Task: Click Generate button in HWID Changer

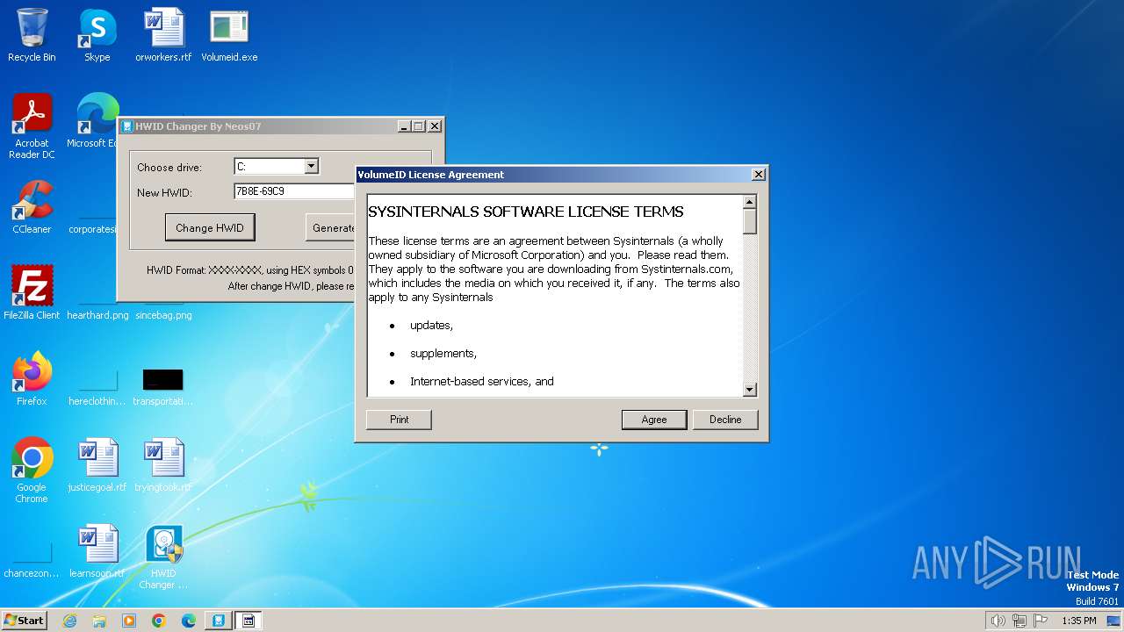Action: click(x=331, y=227)
